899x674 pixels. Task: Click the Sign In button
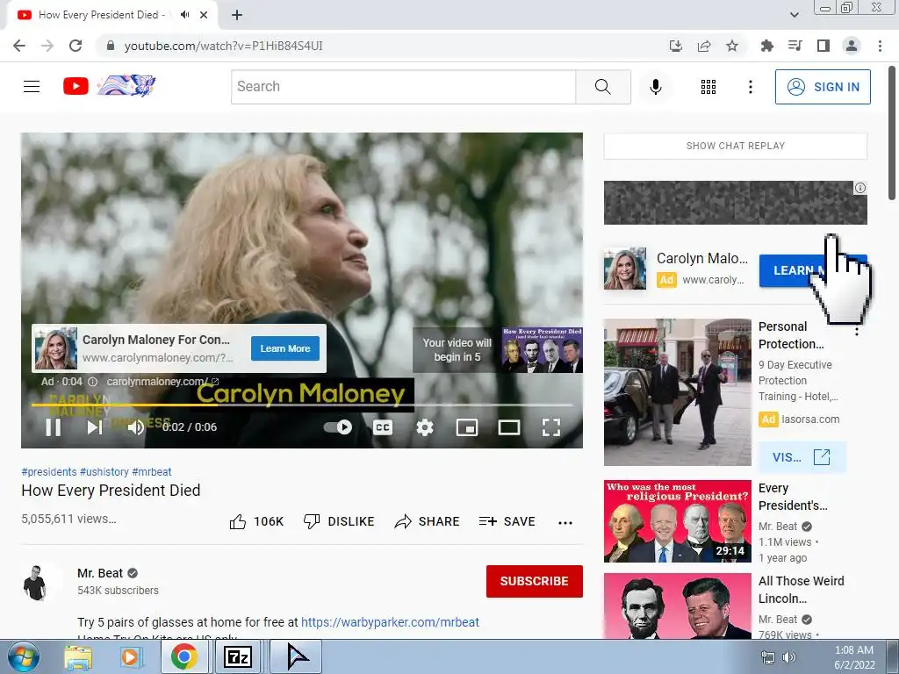click(x=823, y=87)
